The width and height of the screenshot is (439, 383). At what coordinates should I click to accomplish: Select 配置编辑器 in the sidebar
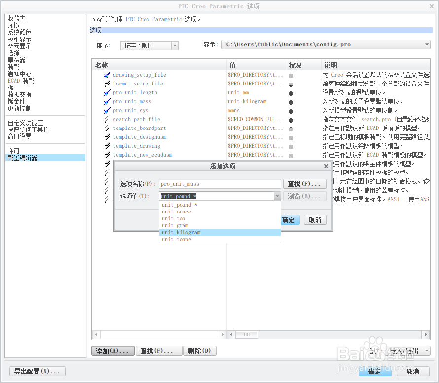click(x=45, y=158)
